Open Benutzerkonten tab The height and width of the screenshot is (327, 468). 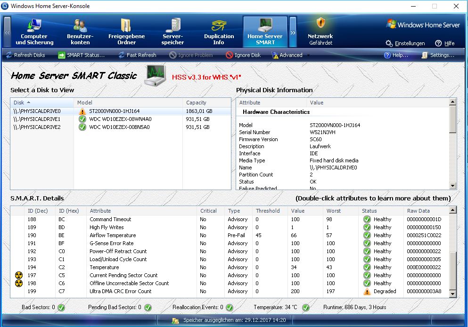pyautogui.click(x=80, y=32)
